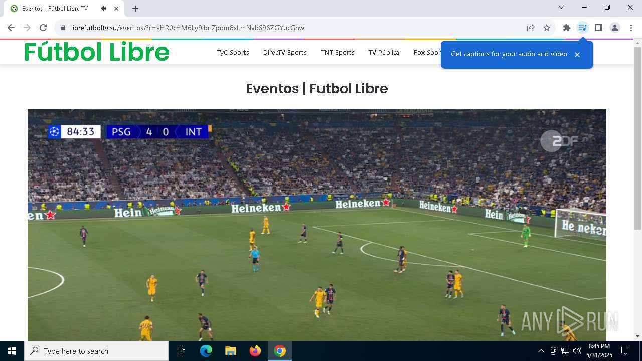Open Chrome three-dot menu
The width and height of the screenshot is (642, 361).
pos(631,28)
